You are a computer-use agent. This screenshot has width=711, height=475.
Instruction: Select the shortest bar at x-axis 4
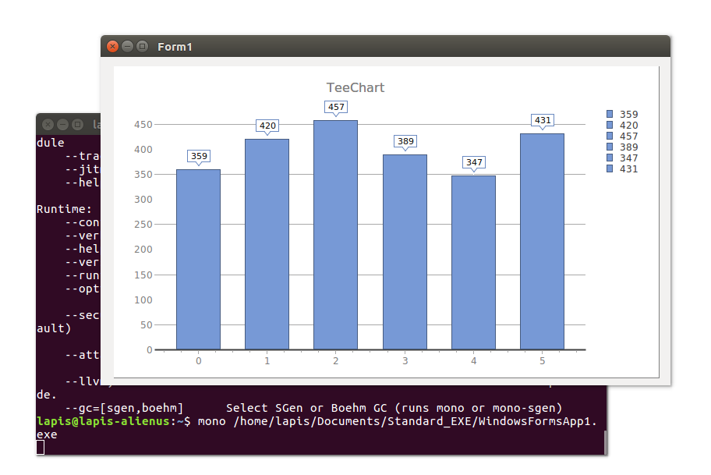(x=473, y=263)
